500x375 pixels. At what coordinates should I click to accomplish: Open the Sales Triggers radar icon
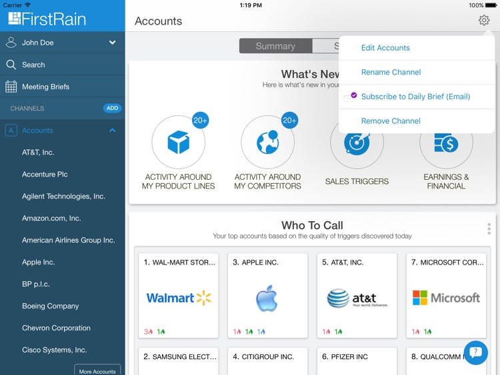(x=357, y=143)
